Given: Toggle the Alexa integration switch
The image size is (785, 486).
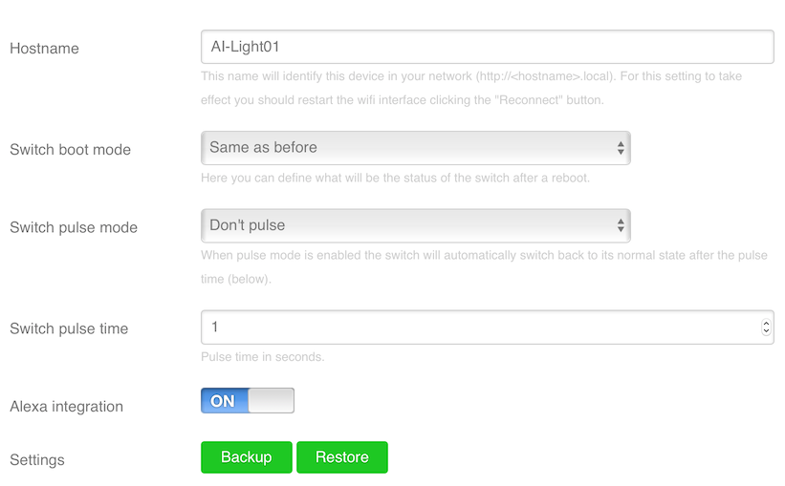Looking at the screenshot, I should [247, 401].
